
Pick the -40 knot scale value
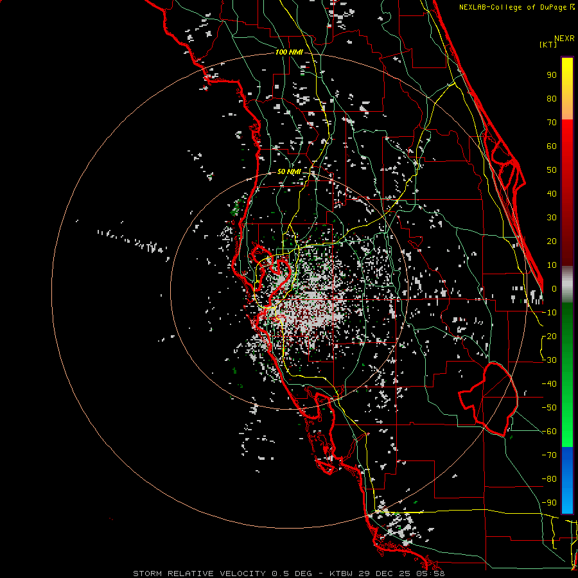tap(549, 384)
